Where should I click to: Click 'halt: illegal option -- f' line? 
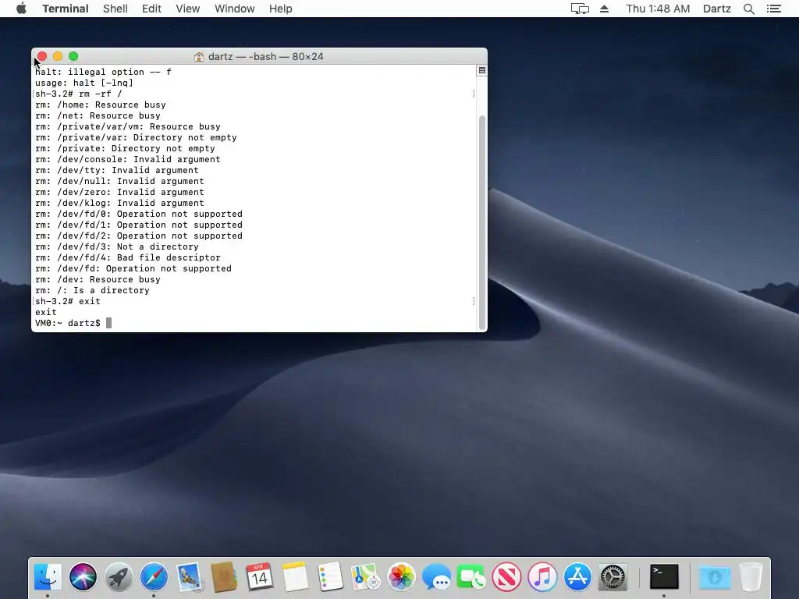[103, 73]
